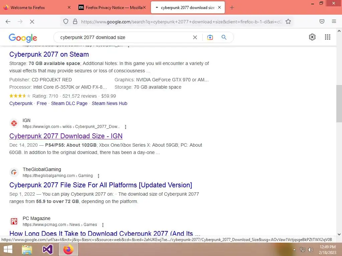Follow the Cyberpunk sitelink under Steam
The image size is (342, 256).
(x=21, y=103)
